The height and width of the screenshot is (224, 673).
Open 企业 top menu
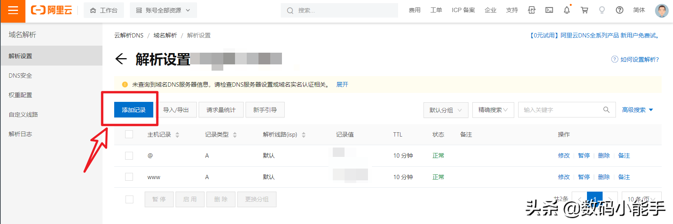coord(490,10)
